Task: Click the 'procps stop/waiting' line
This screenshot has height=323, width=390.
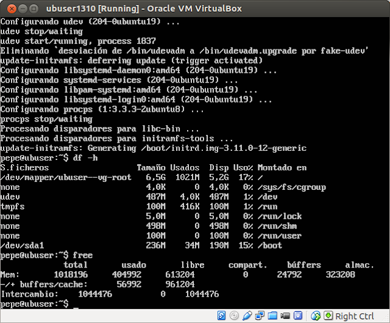Action: point(46,119)
